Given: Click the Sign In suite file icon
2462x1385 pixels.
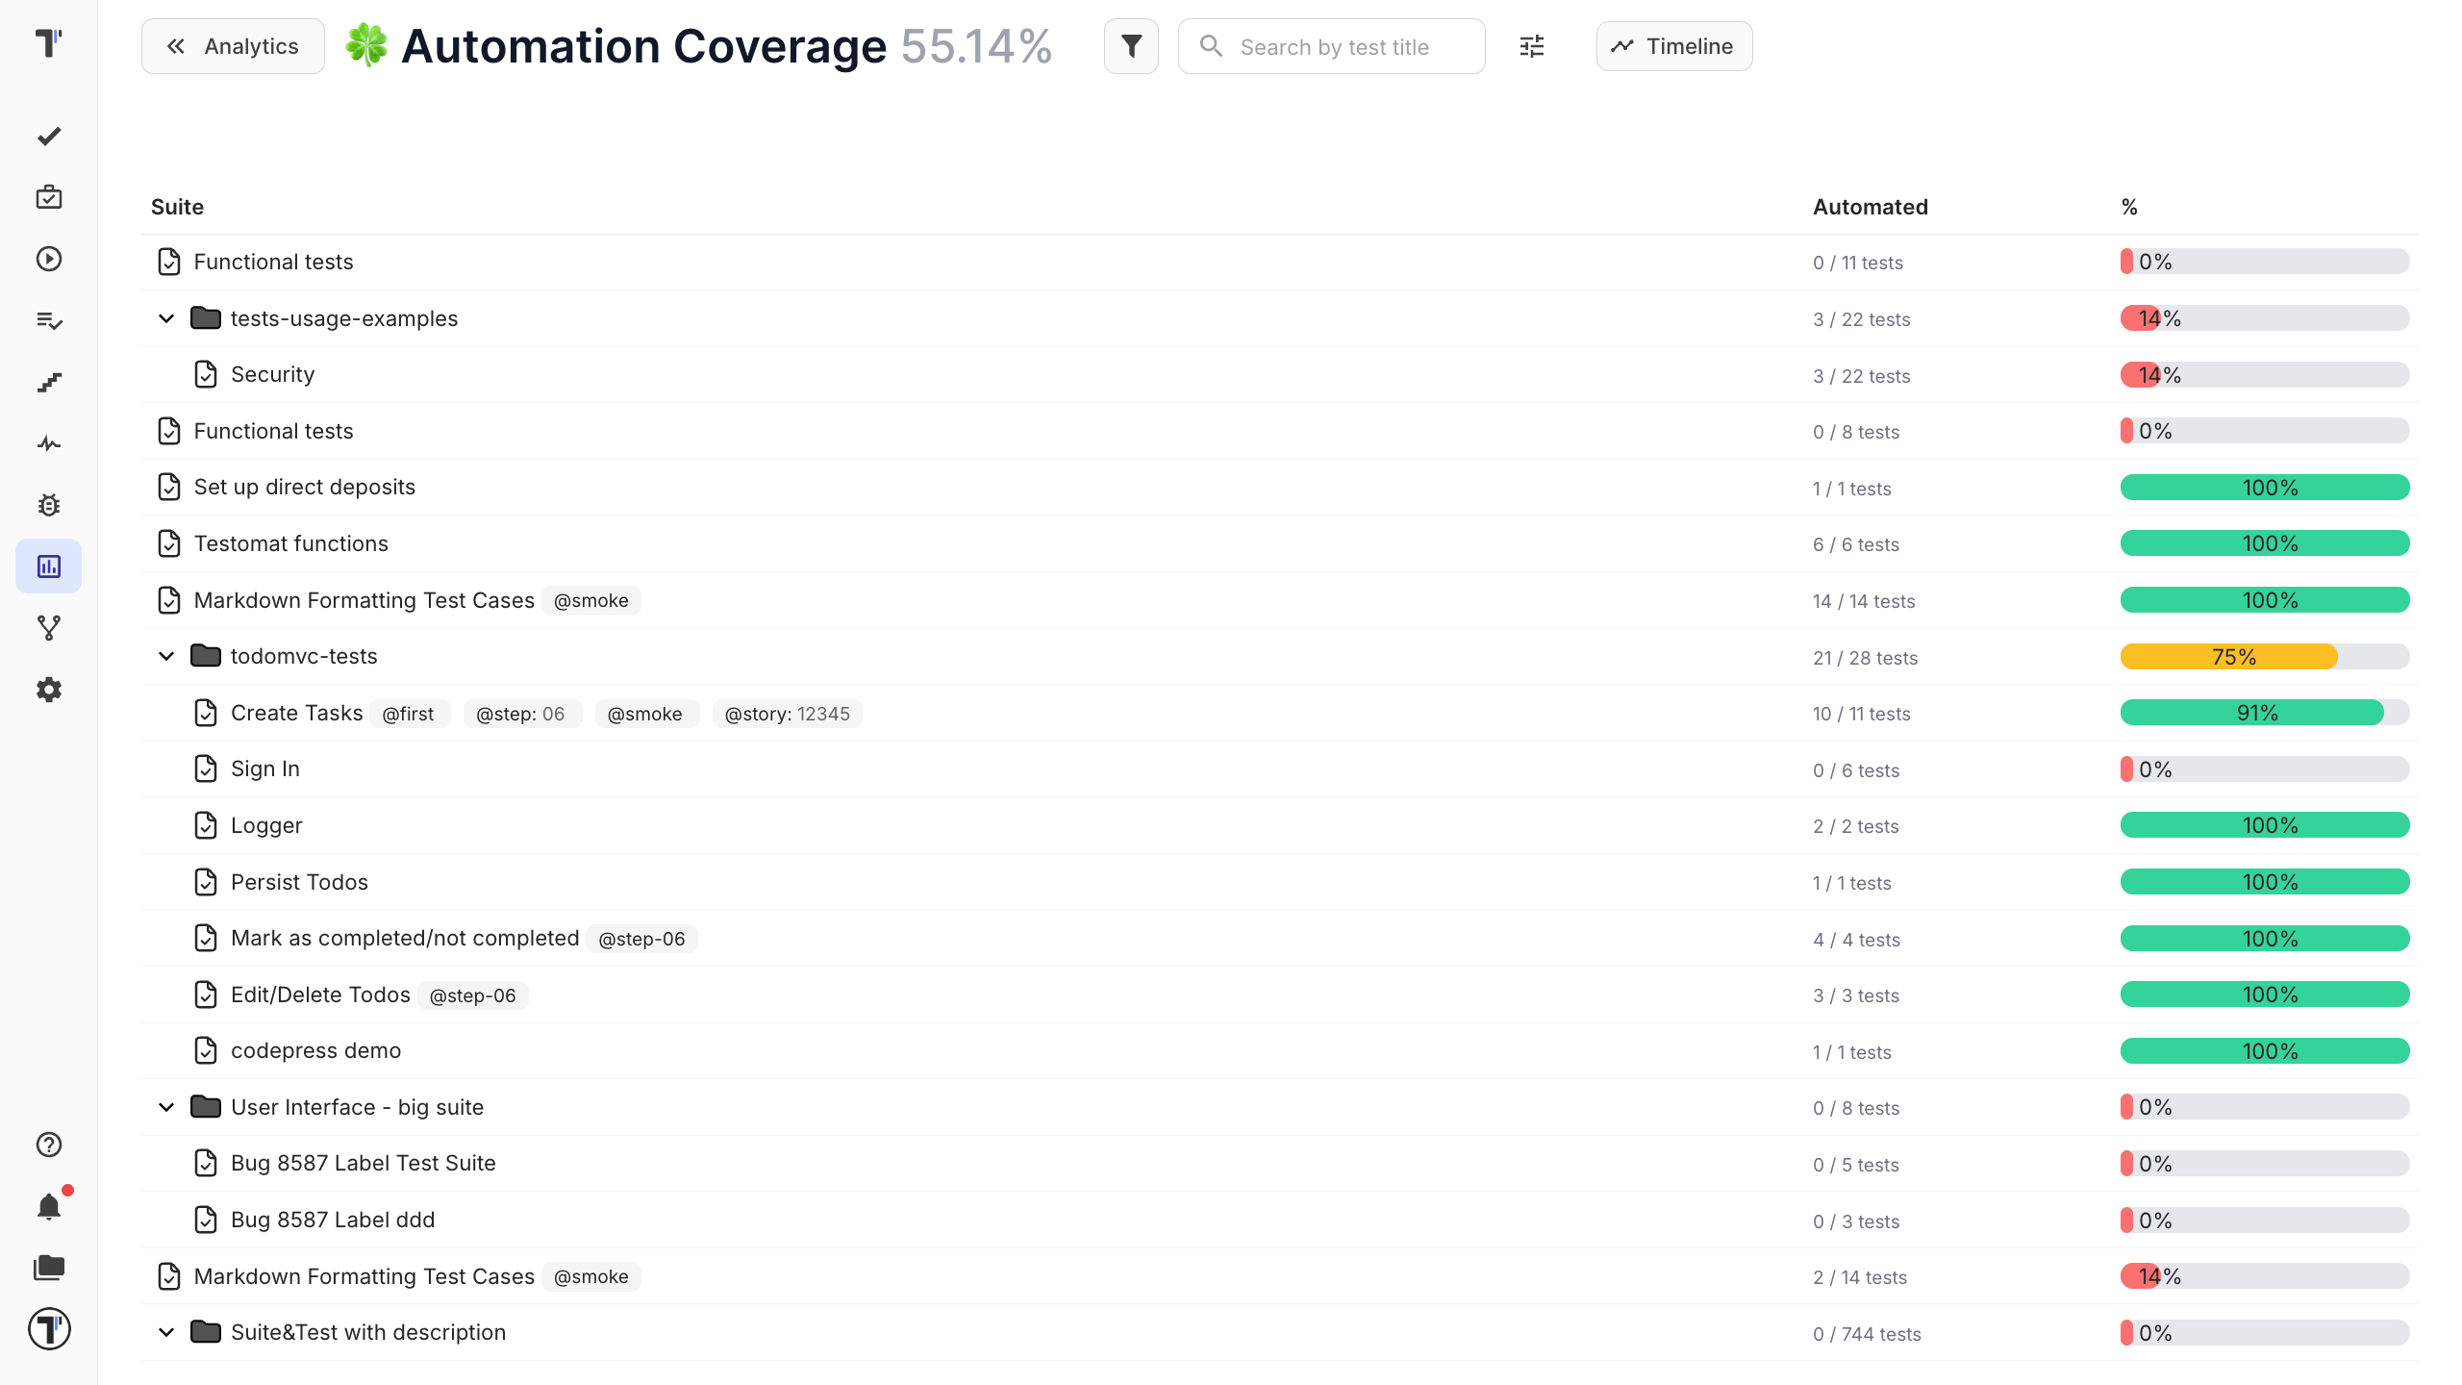Looking at the screenshot, I should (x=206, y=768).
